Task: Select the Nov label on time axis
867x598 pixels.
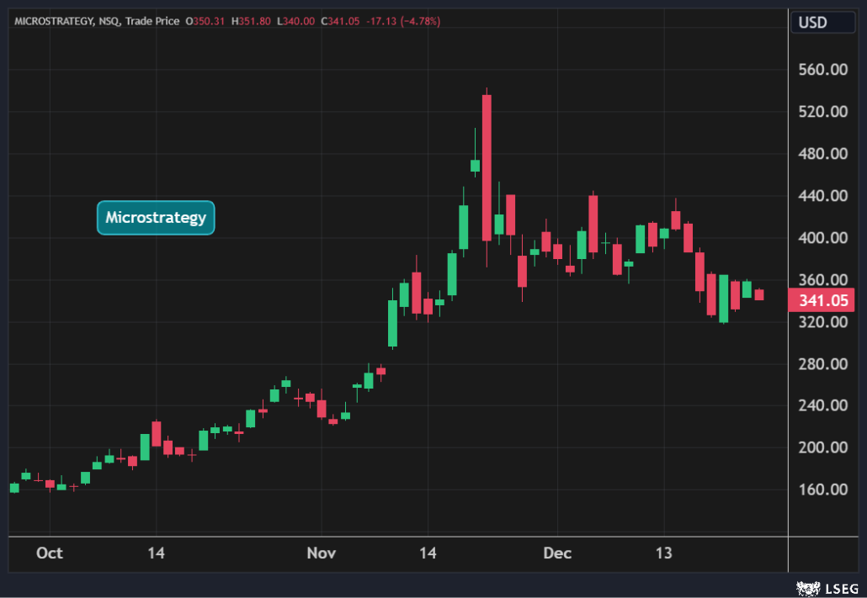Action: pyautogui.click(x=321, y=553)
